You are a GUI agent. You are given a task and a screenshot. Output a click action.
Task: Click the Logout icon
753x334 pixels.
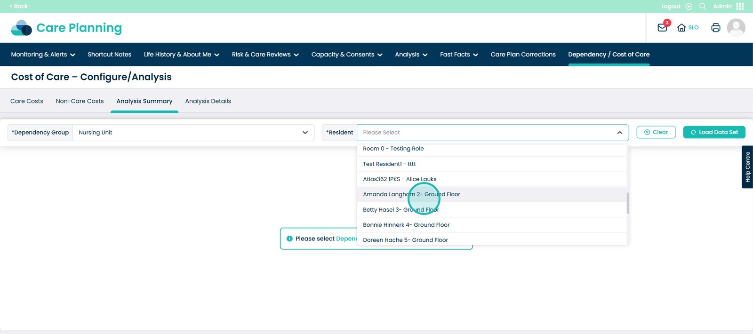pos(689,6)
